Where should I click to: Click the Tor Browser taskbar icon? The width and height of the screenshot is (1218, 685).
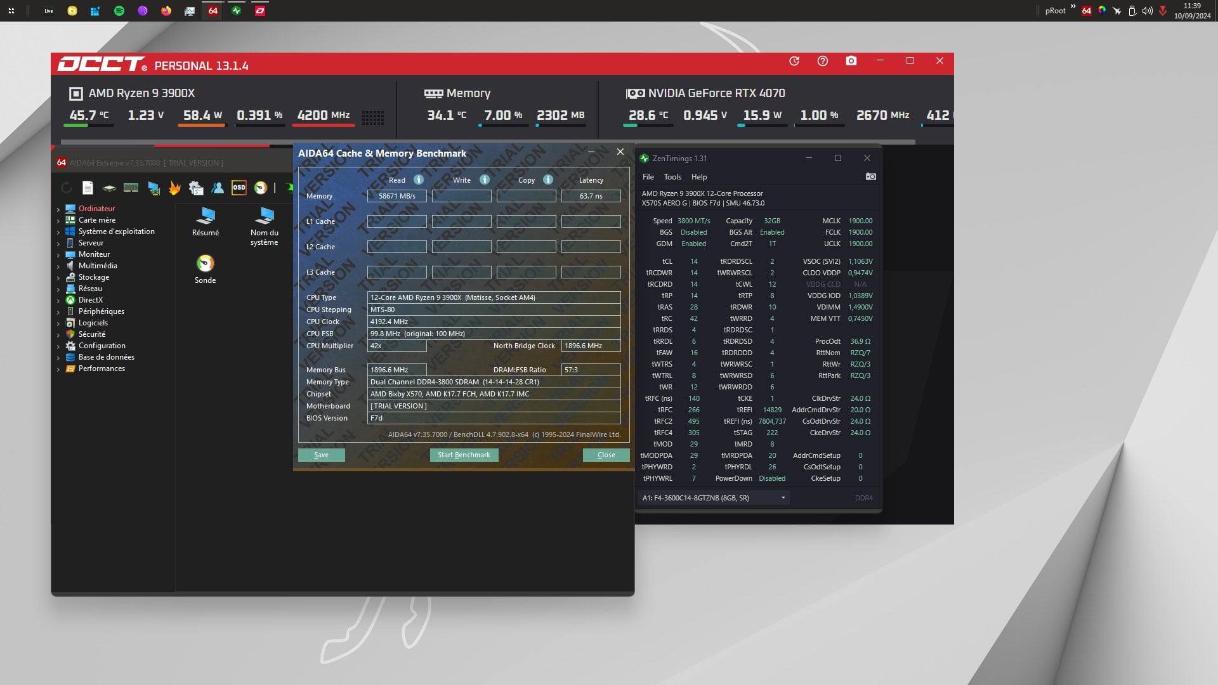pyautogui.click(x=143, y=11)
